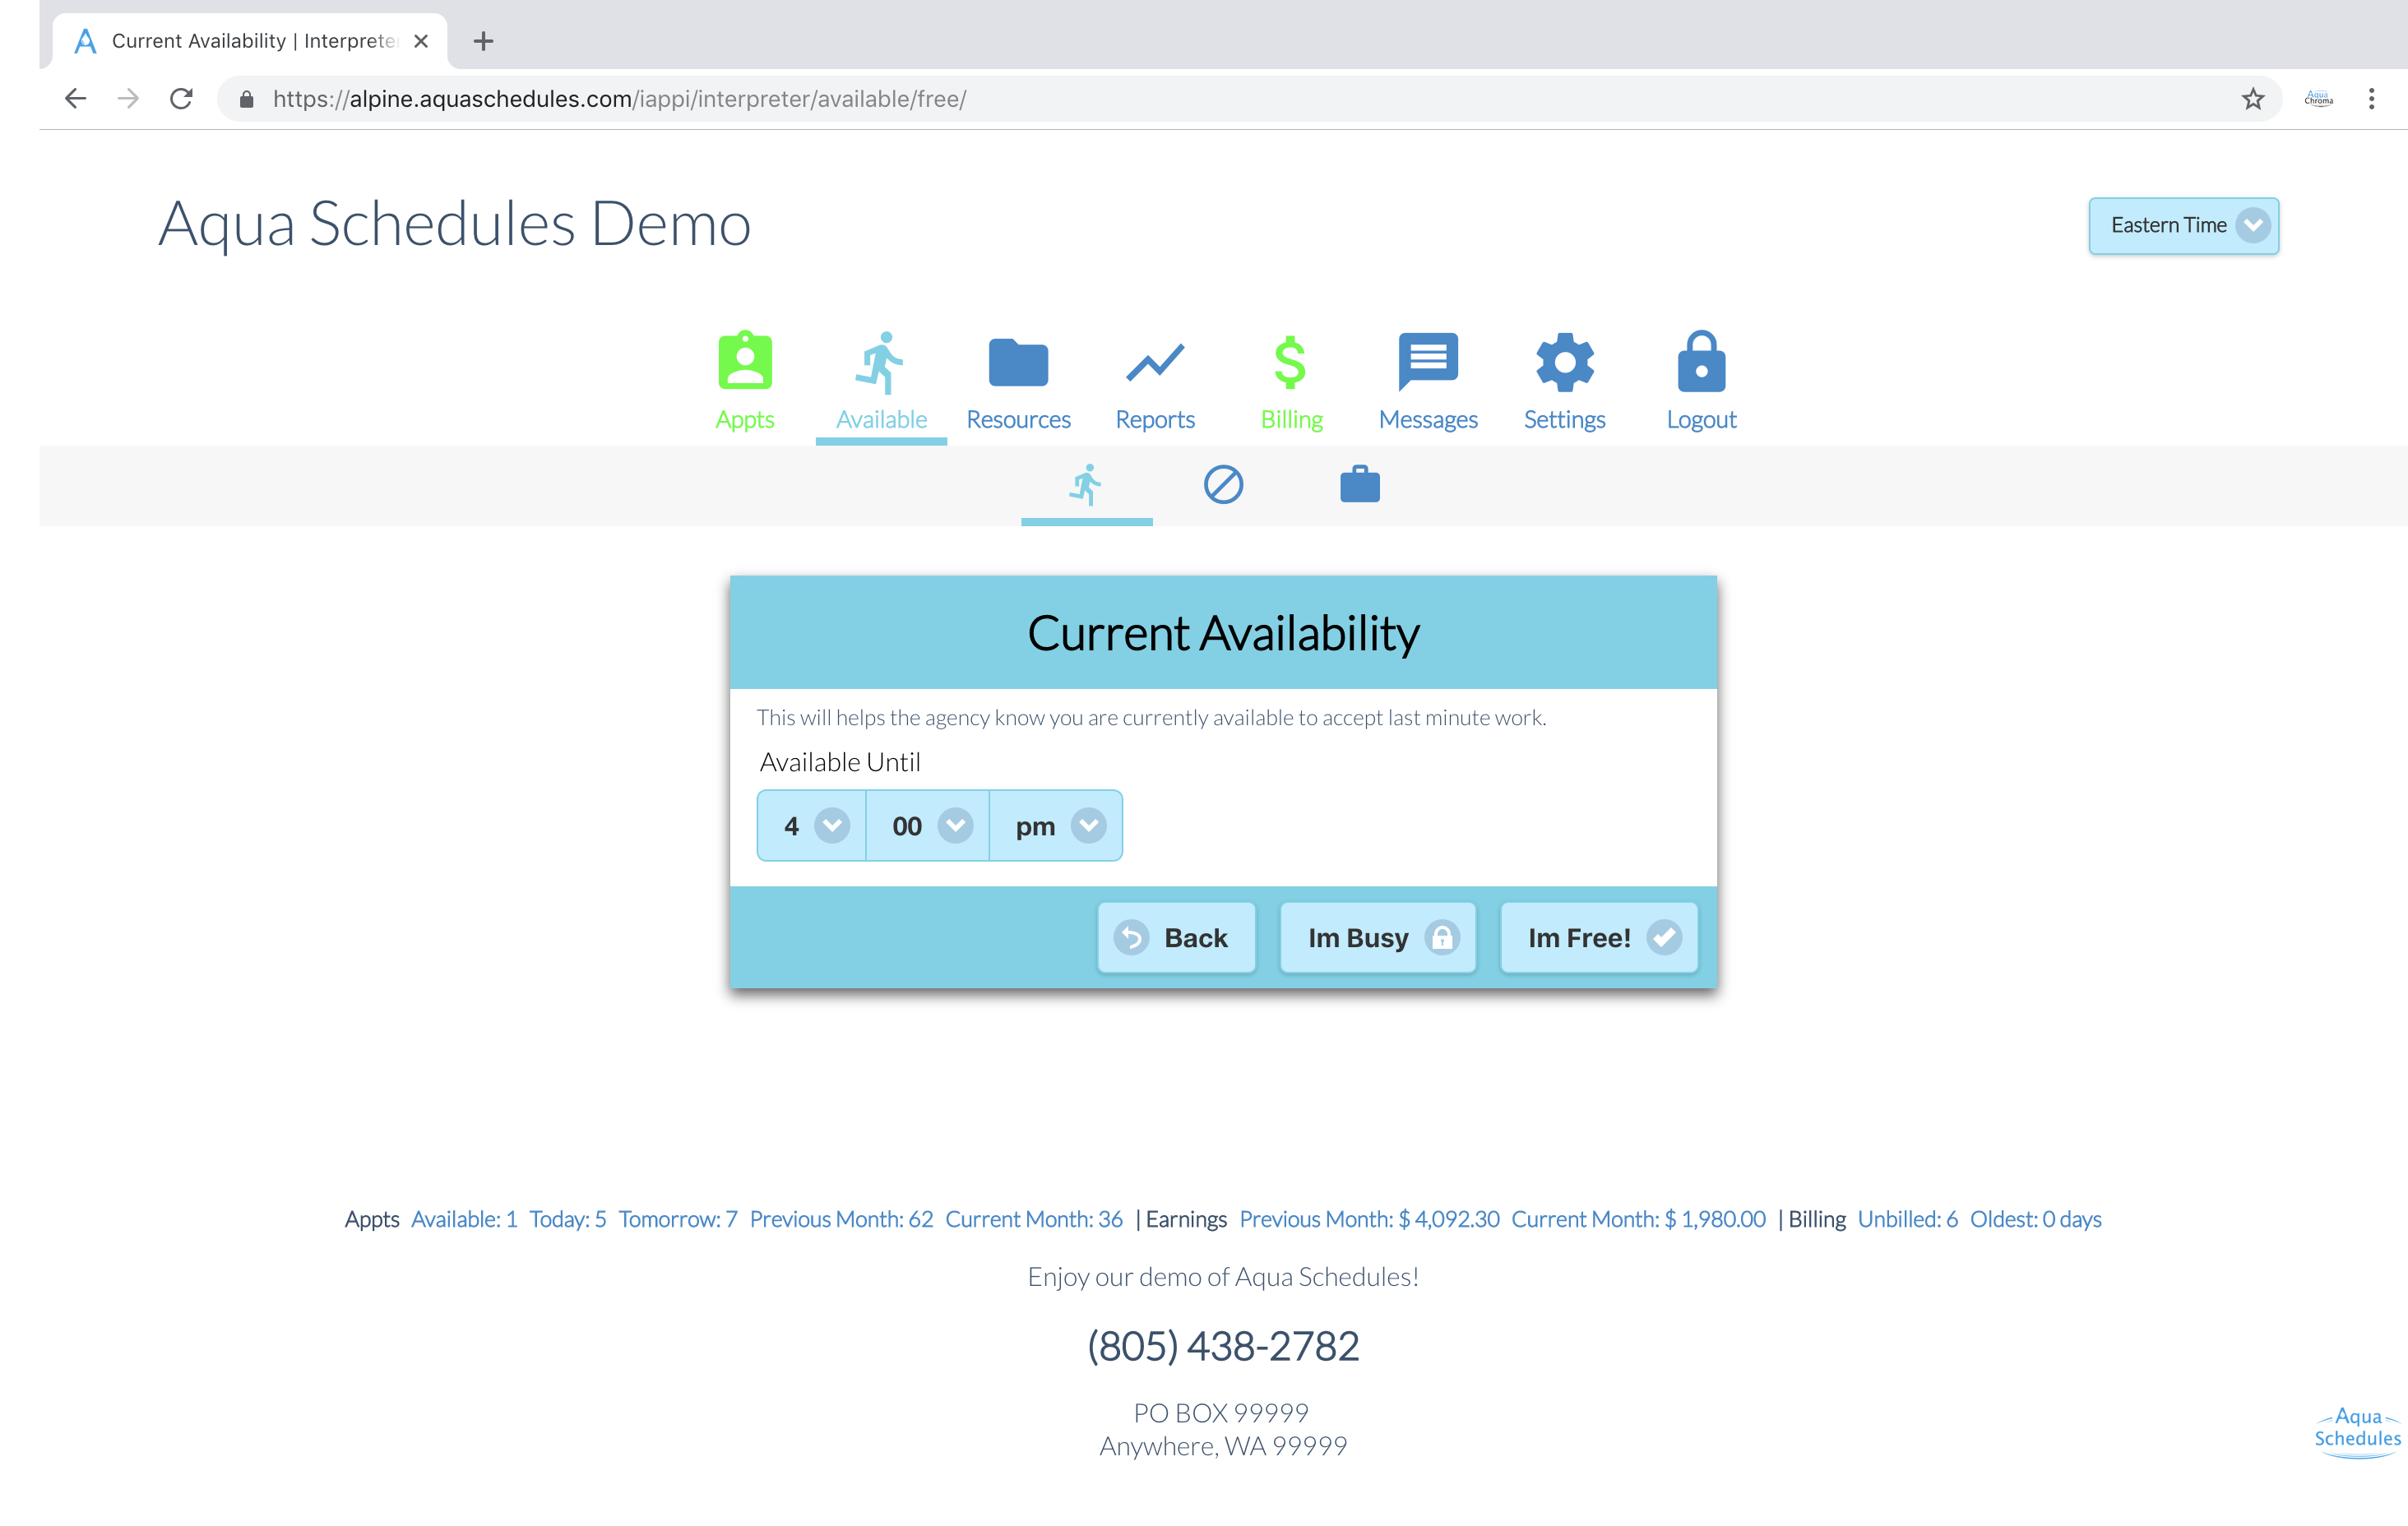Click the Available: 1 link
2408x1526 pixels.
464,1219
